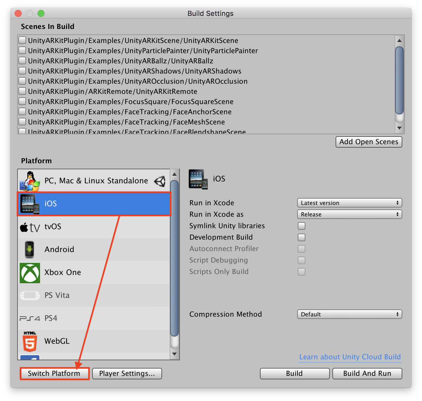Open the Run in Xcode version dropdown
422x401 pixels.
[x=349, y=203]
